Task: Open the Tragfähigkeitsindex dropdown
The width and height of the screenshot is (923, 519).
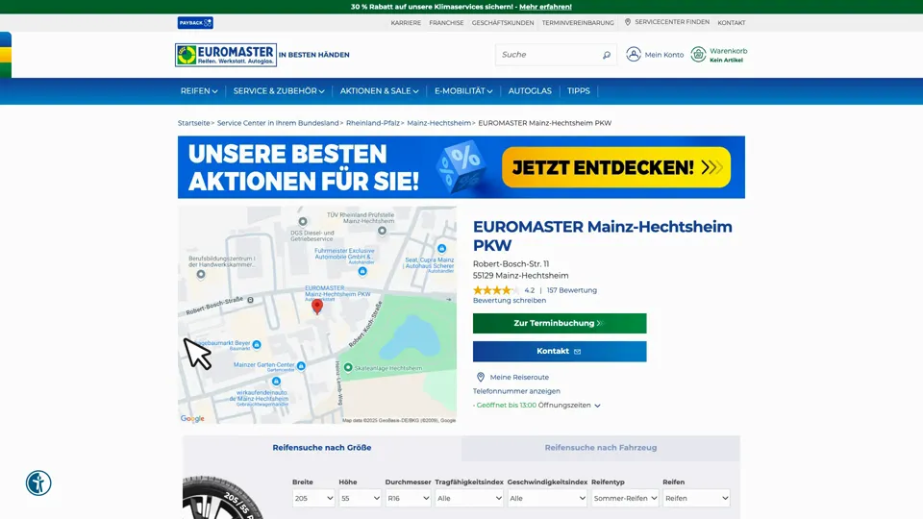Action: 469,498
